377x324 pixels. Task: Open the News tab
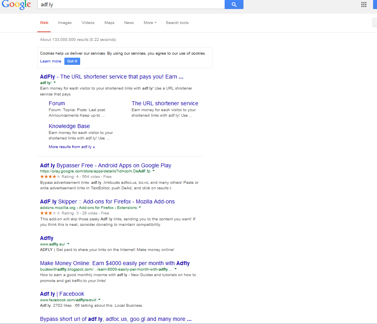pos(129,23)
